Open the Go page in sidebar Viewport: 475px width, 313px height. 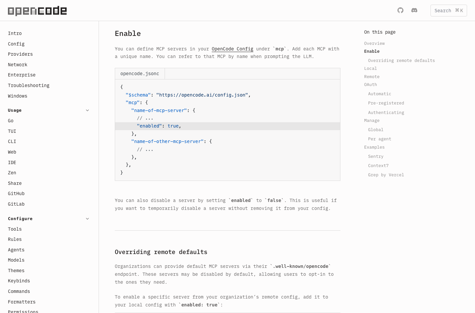click(11, 121)
